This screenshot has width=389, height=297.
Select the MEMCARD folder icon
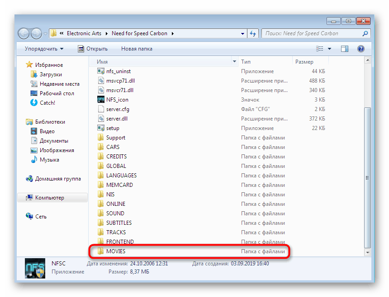click(100, 185)
